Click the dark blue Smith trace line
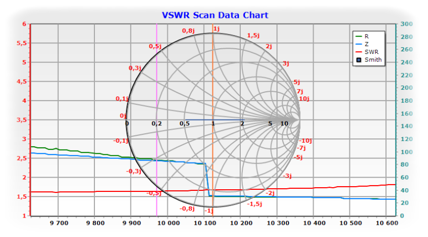This screenshot has width=428, height=237. (215, 120)
